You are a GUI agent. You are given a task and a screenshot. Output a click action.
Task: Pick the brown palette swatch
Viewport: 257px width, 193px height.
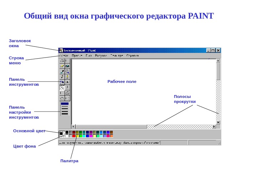coord(111,132)
